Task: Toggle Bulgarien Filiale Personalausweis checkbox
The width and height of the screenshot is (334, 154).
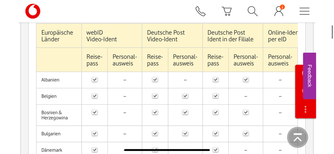Action: click(246, 133)
